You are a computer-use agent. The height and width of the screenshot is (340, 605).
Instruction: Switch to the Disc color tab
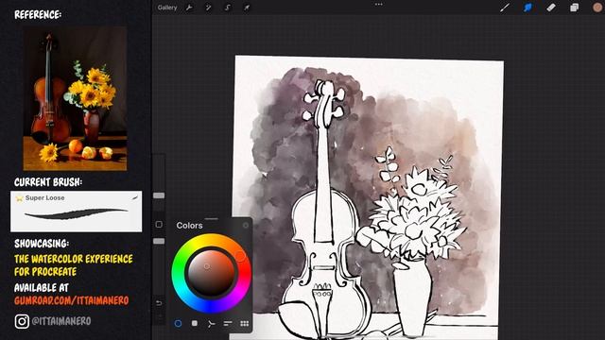click(x=178, y=323)
